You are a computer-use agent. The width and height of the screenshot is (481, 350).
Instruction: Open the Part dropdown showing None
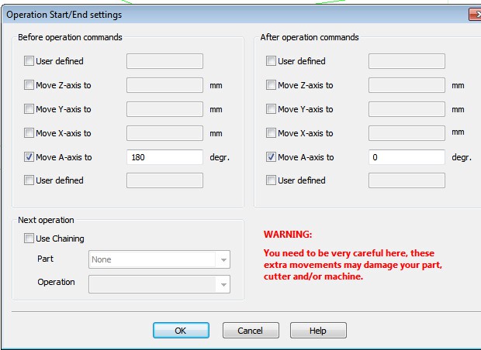159,260
